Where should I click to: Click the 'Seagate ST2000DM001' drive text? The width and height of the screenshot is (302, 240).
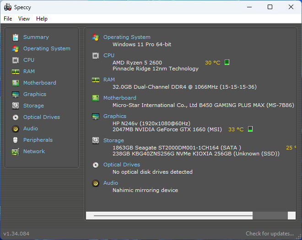(x=177, y=148)
